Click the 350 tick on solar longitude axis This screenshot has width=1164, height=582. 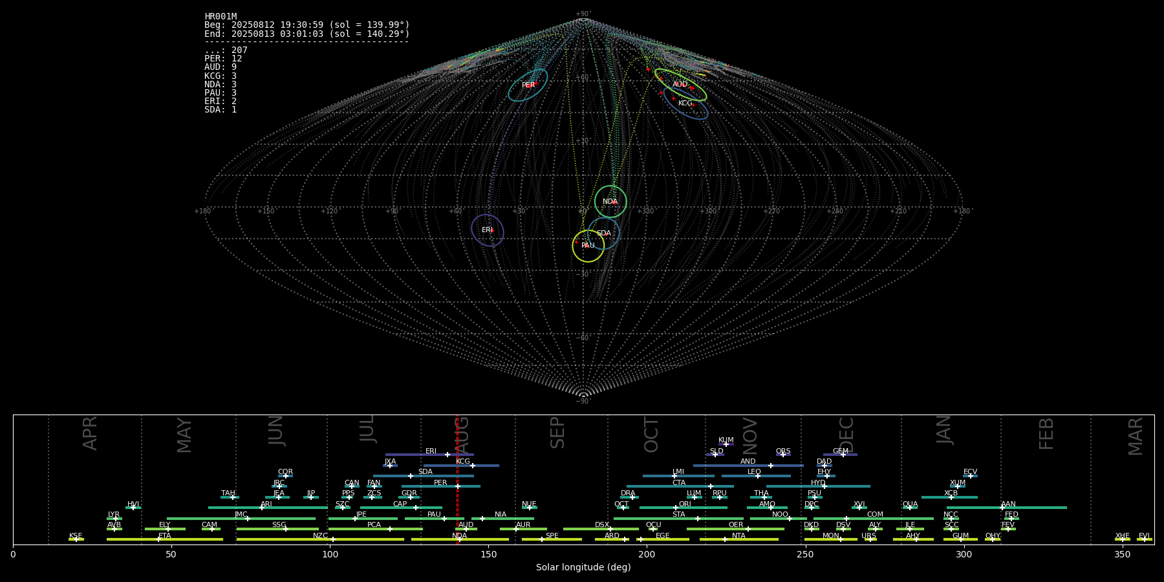pyautogui.click(x=1122, y=554)
